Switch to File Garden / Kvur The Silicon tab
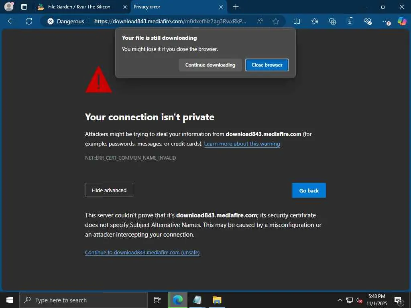The image size is (411, 308). coord(79,7)
